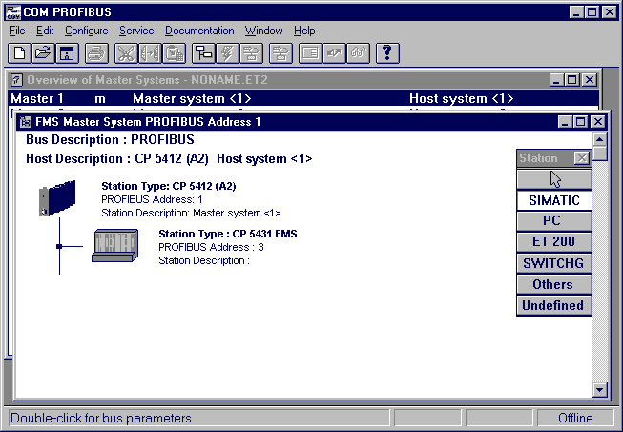Viewport: 623px width, 432px height.
Task: Click the bus structure diagram toolbar icon
Action: coord(203,53)
